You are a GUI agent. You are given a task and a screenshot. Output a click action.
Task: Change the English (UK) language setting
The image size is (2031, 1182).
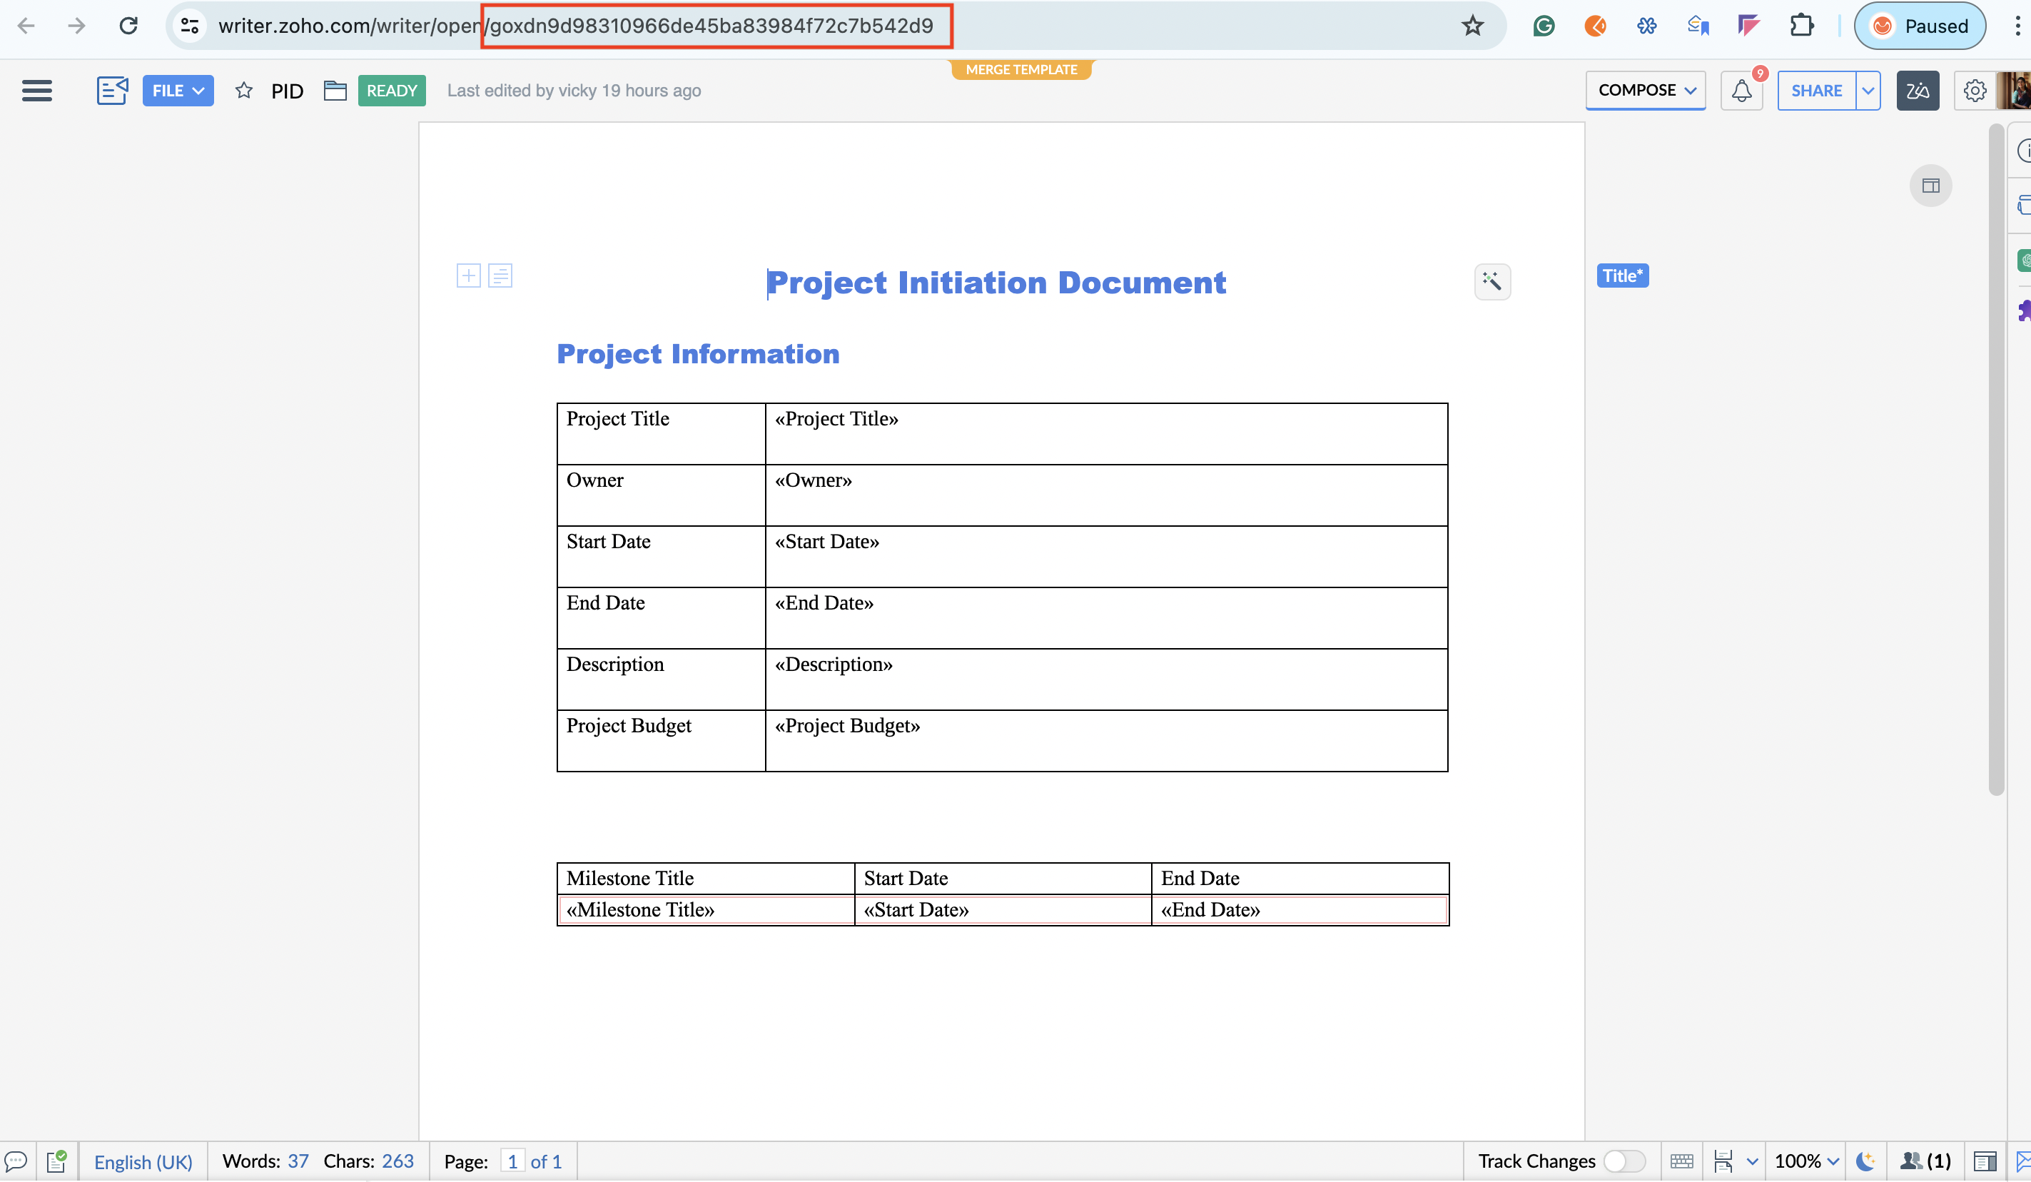click(x=143, y=1161)
